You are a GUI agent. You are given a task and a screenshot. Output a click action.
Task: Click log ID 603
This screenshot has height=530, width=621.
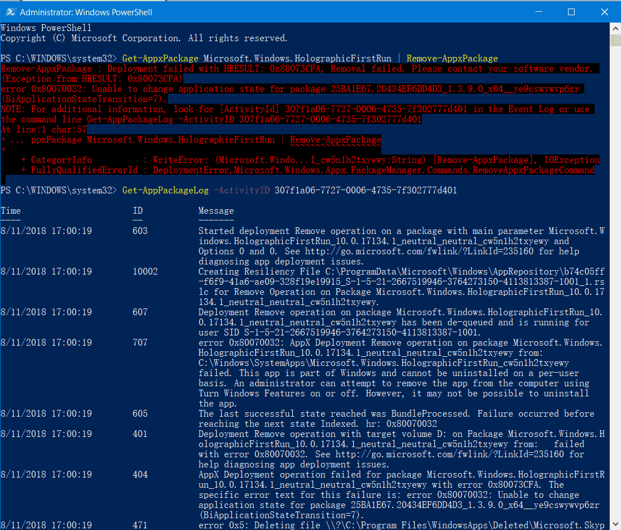click(x=140, y=231)
